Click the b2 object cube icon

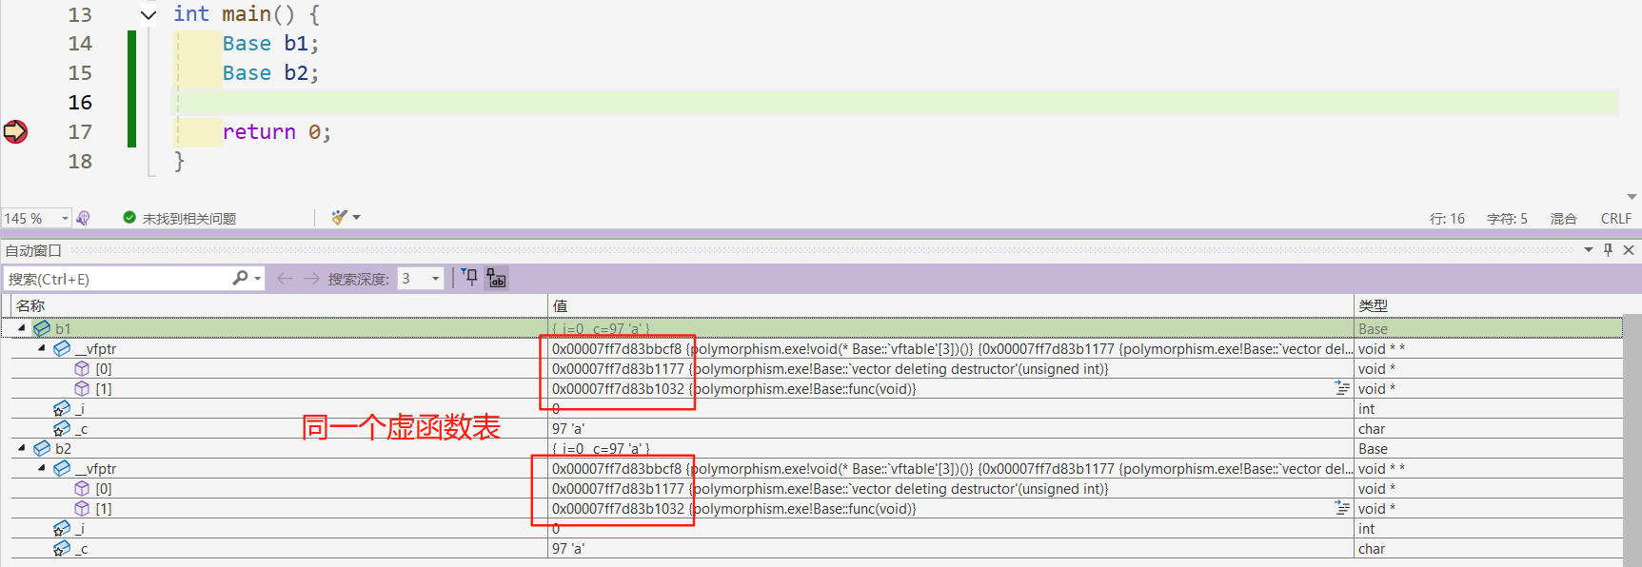[x=41, y=448]
